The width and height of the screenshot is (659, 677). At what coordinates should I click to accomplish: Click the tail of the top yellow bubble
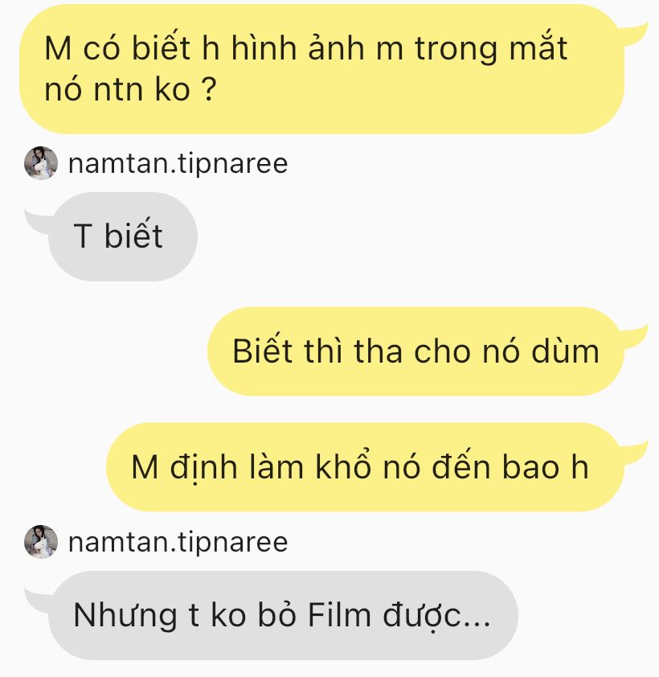coord(633,34)
